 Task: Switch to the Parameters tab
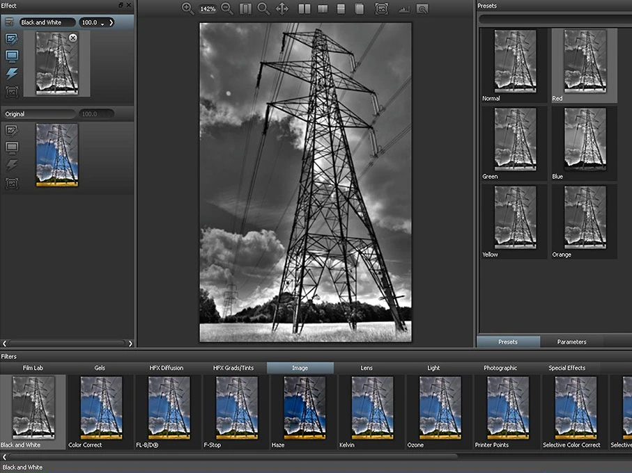573,342
